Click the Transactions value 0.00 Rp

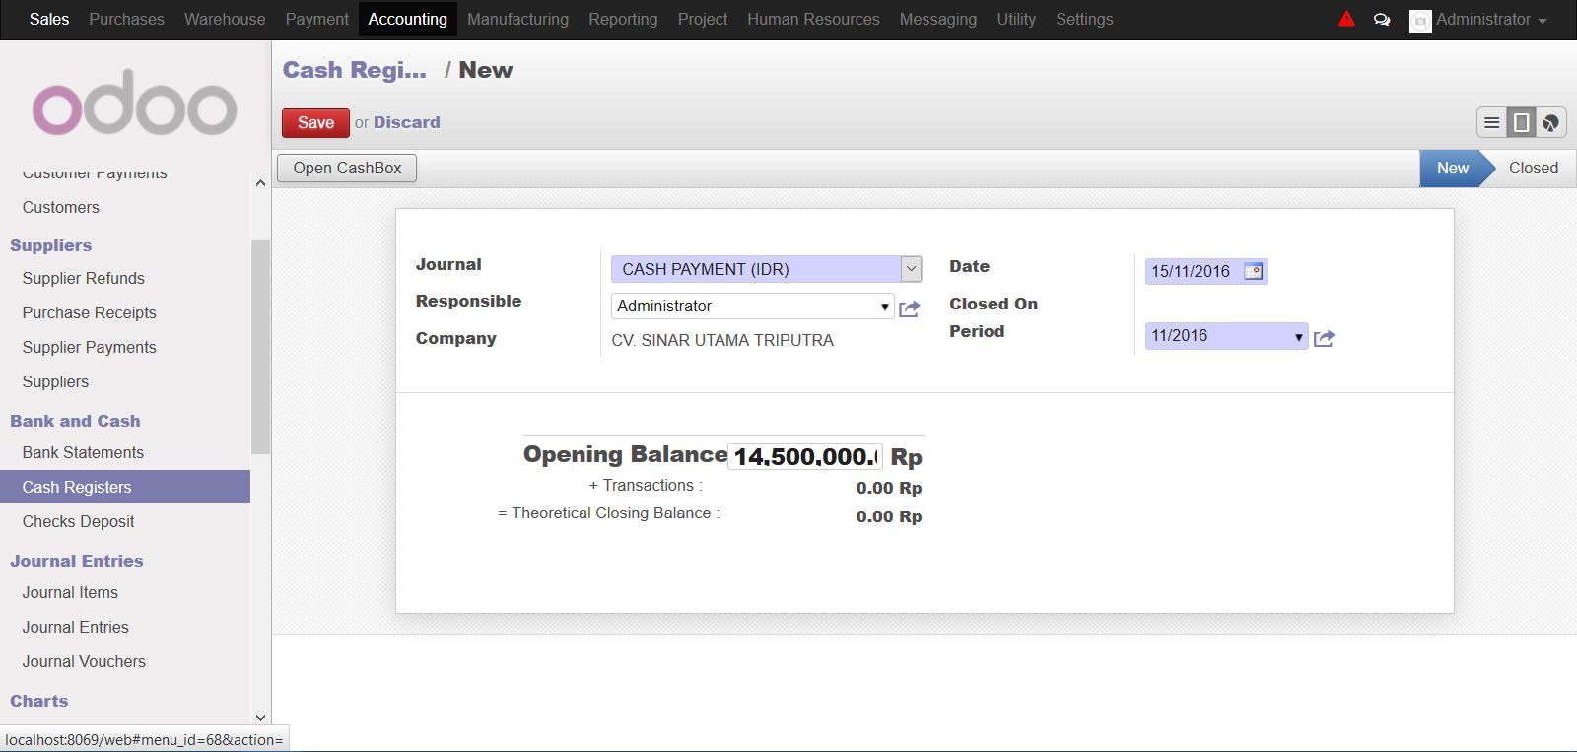coord(889,488)
